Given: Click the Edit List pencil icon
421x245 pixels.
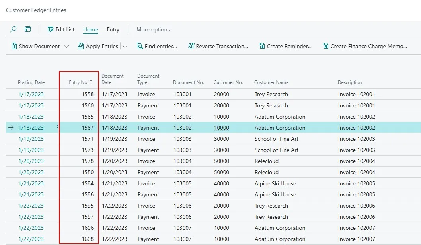Looking at the screenshot, I should click(x=50, y=29).
